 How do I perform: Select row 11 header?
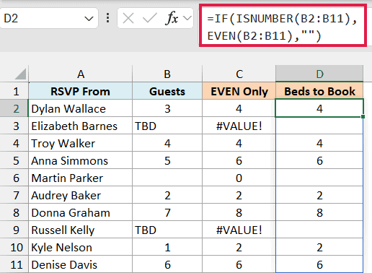coord(14,264)
